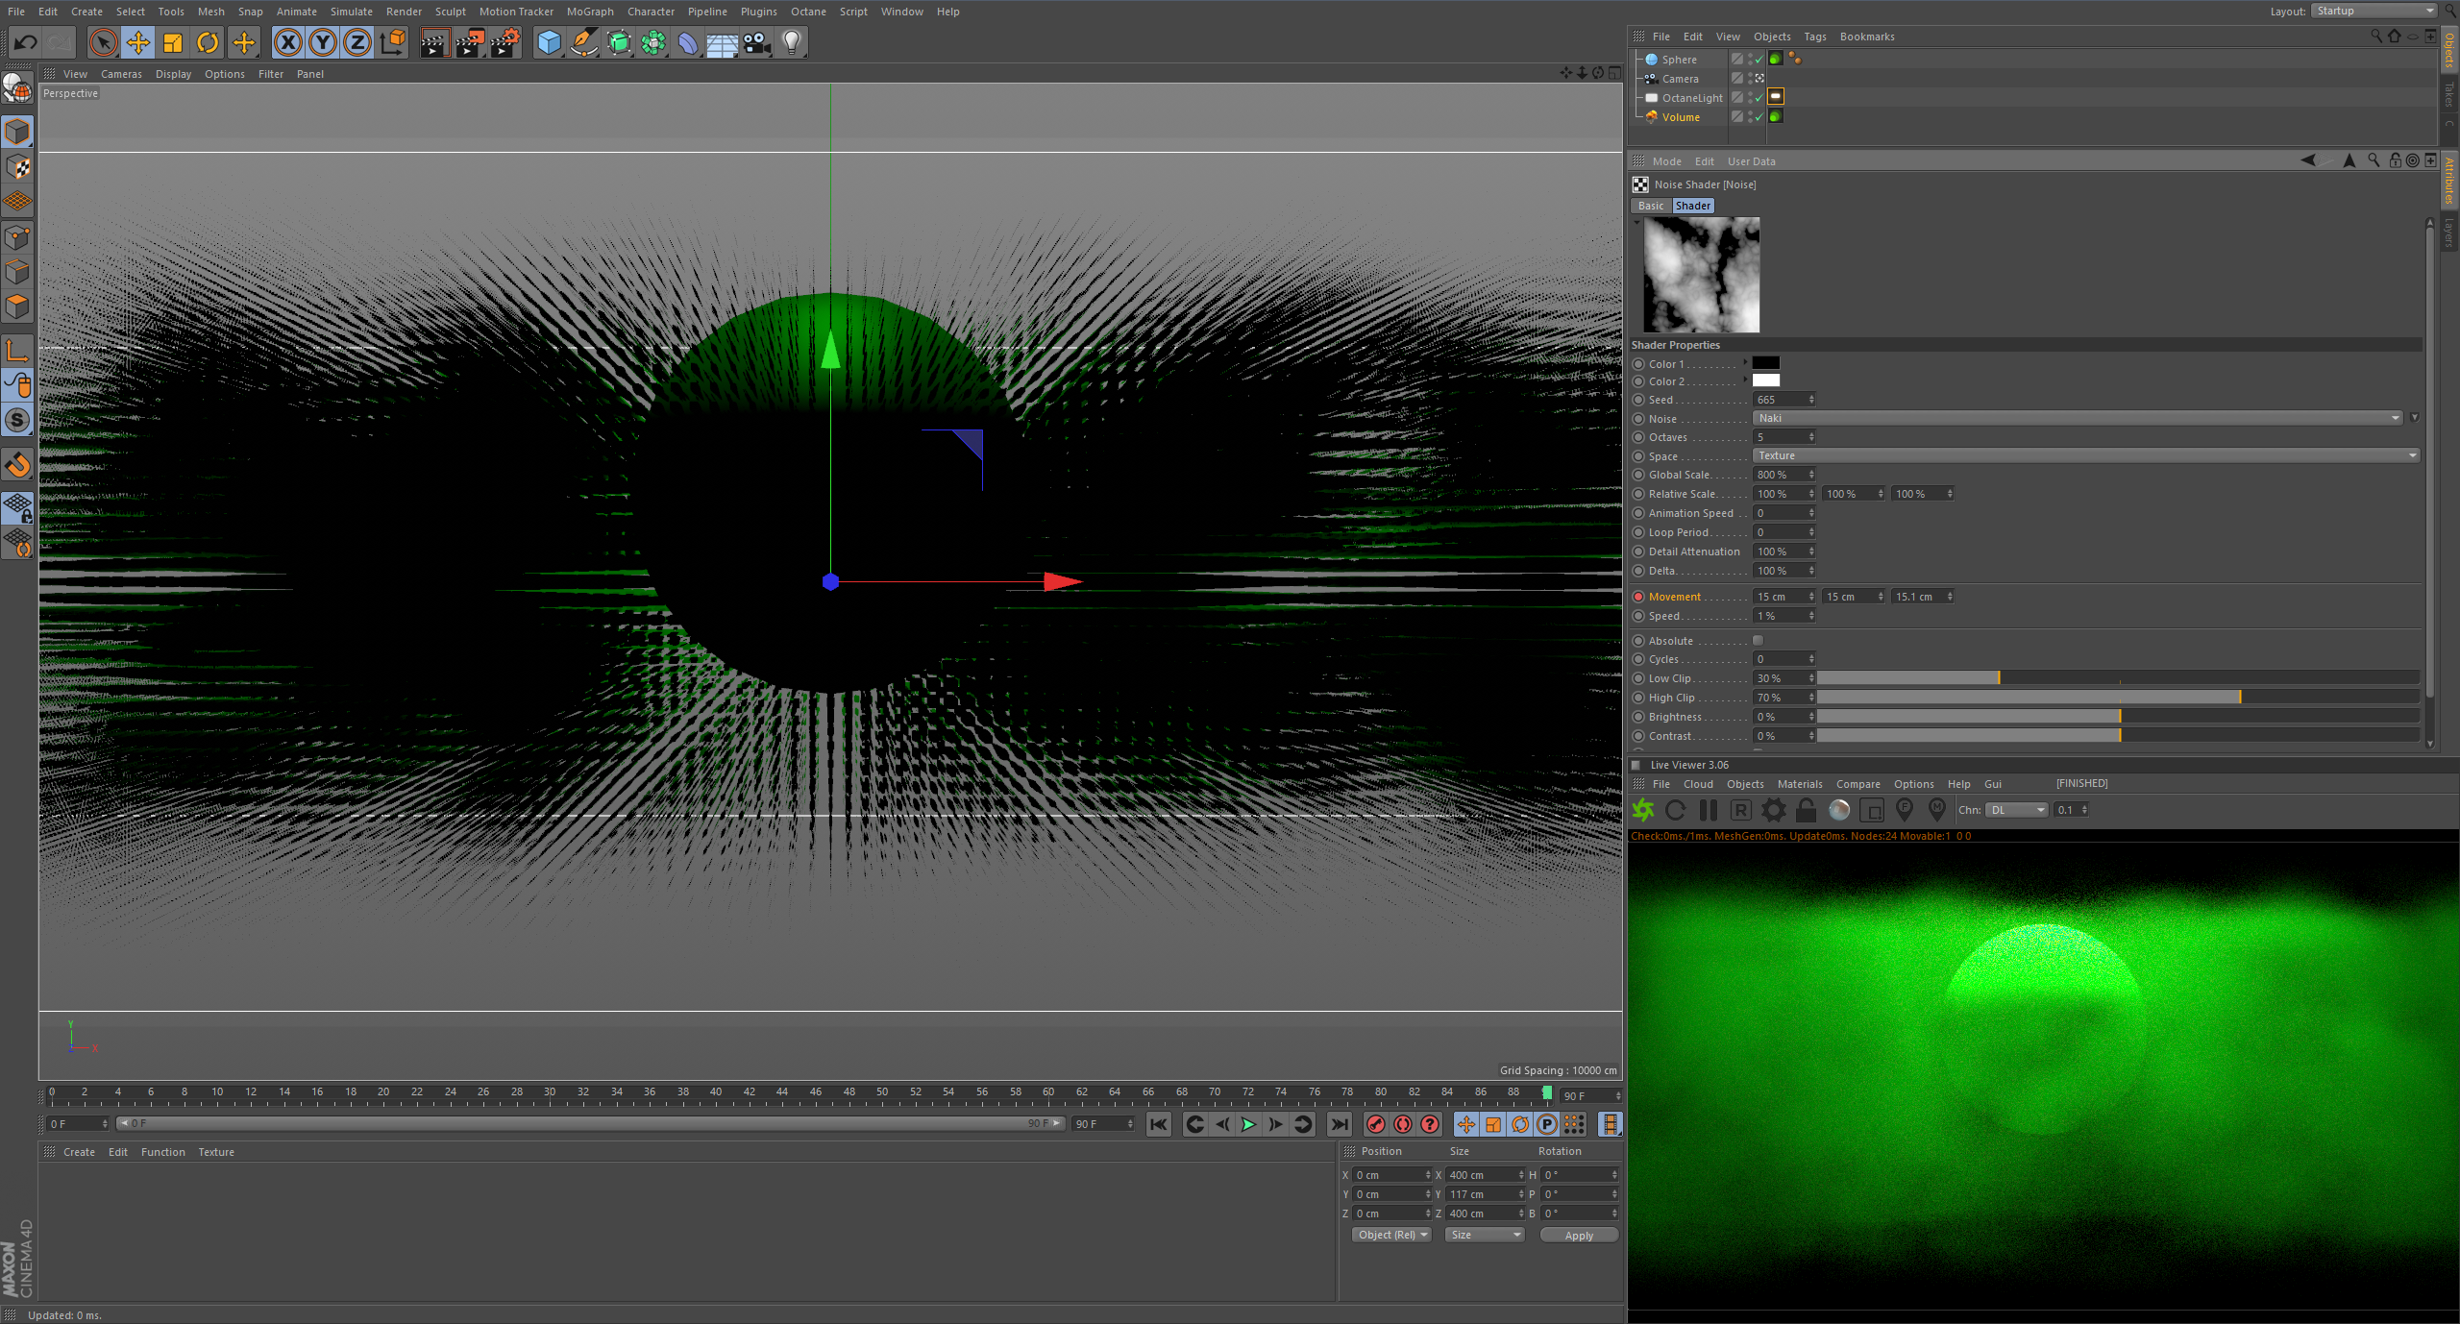Click the Undo arrow icon
Screen dimensions: 2460x1324
pyautogui.click(x=26, y=42)
